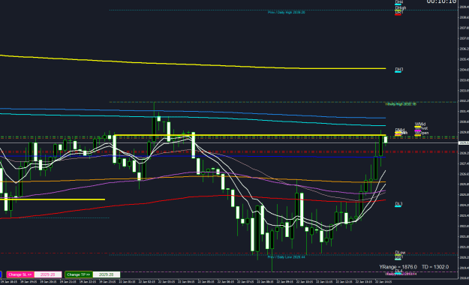Viewport: 469px width, 285px height.
Task: Click the 22 Jan 08:15 time axis label
Action: [x=265, y=282]
